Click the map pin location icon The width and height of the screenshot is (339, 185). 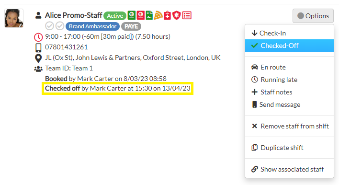[x=38, y=58]
